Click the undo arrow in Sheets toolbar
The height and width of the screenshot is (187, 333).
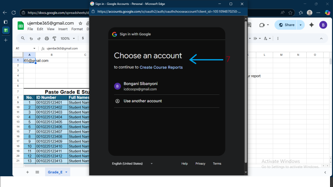[x=31, y=38]
